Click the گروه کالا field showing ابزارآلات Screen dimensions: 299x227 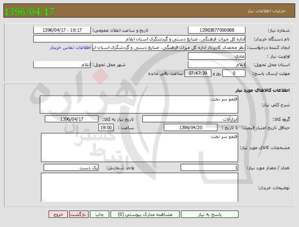(190, 119)
